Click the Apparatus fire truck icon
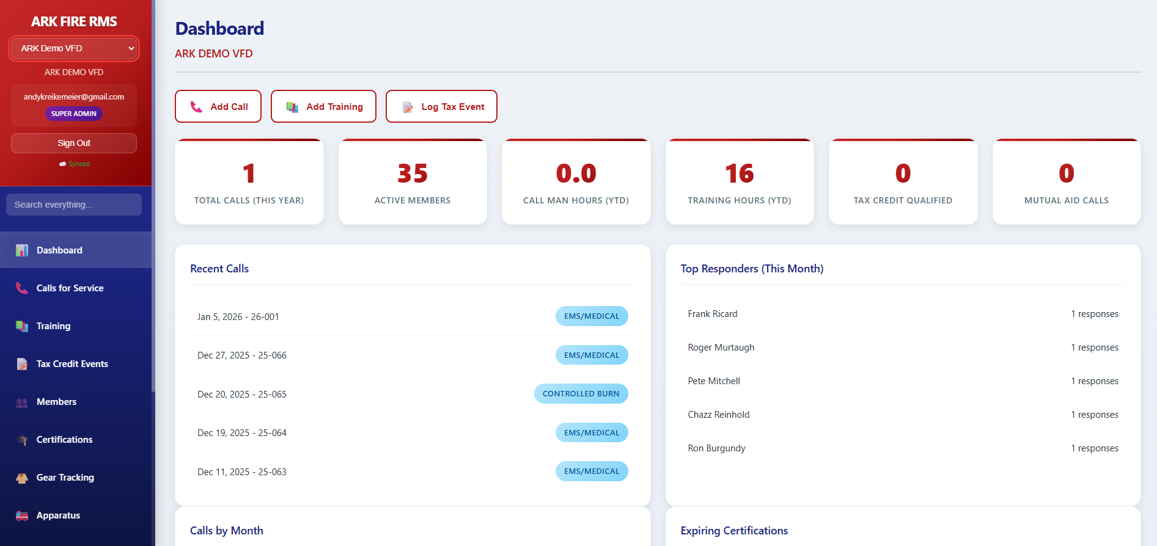Image resolution: width=1157 pixels, height=546 pixels. (22, 515)
